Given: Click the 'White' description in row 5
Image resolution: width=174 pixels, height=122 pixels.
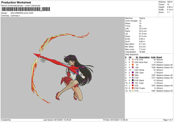Looking at the screenshot, I should [x=142, y=70].
